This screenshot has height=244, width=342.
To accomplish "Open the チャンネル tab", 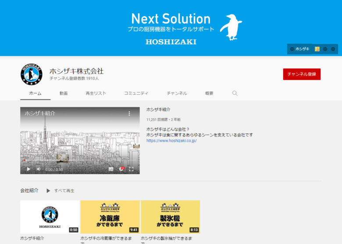I will pos(177,93).
